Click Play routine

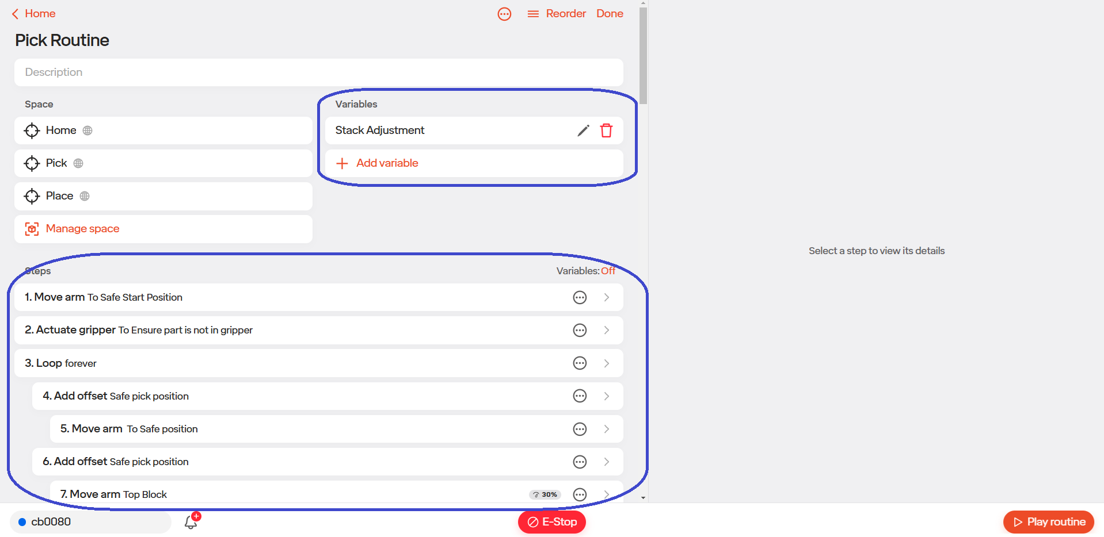coord(1049,522)
